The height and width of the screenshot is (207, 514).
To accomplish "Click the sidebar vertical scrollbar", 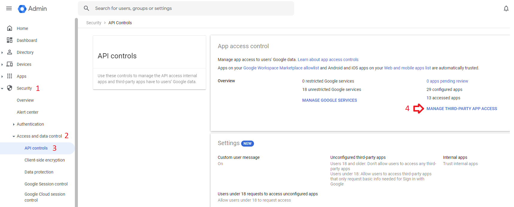I will [x=76, y=112].
